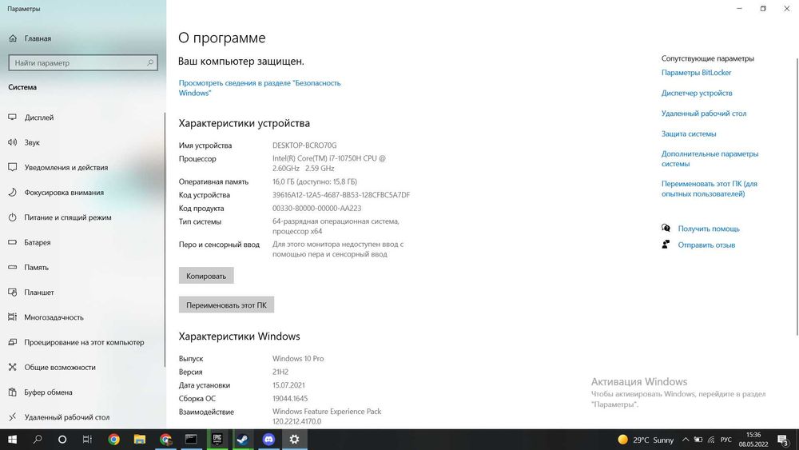Click the Планшет tablet icon

point(13,292)
